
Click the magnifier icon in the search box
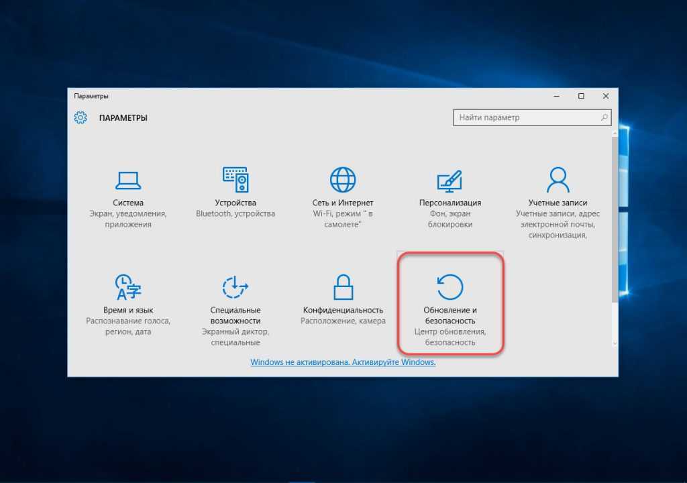click(x=604, y=117)
